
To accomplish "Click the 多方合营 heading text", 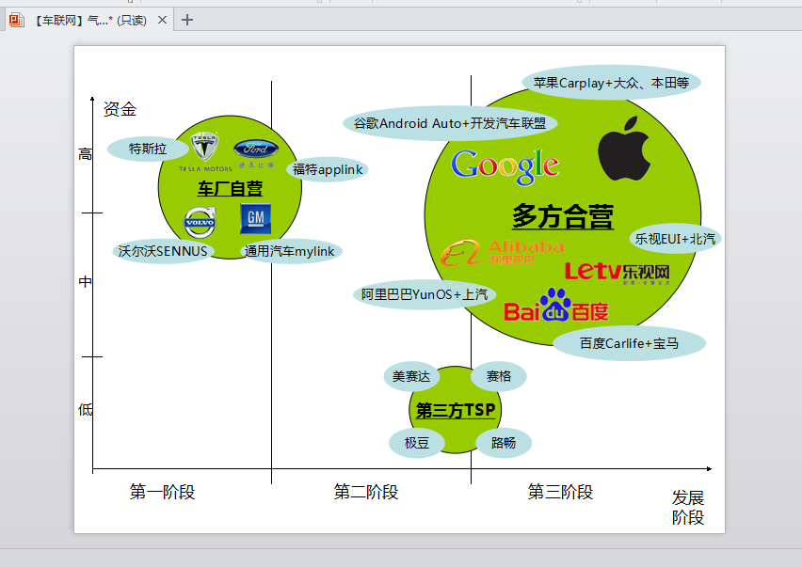I will pyautogui.click(x=563, y=216).
